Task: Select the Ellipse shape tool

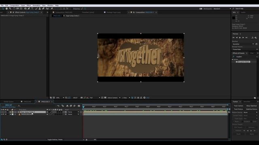Action: click(25, 8)
